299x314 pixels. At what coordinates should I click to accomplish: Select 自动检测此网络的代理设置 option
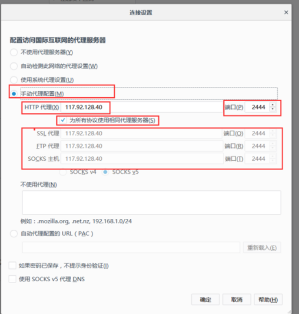coord(14,66)
